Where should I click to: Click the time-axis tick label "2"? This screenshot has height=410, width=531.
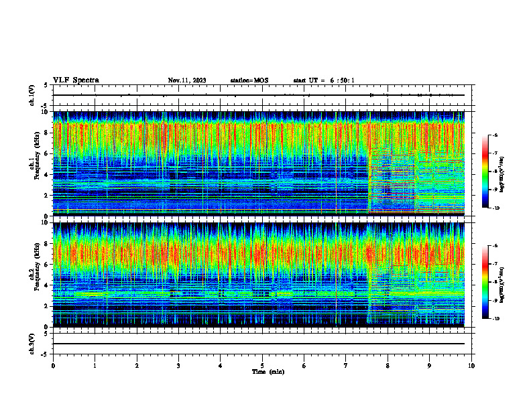coord(137,366)
